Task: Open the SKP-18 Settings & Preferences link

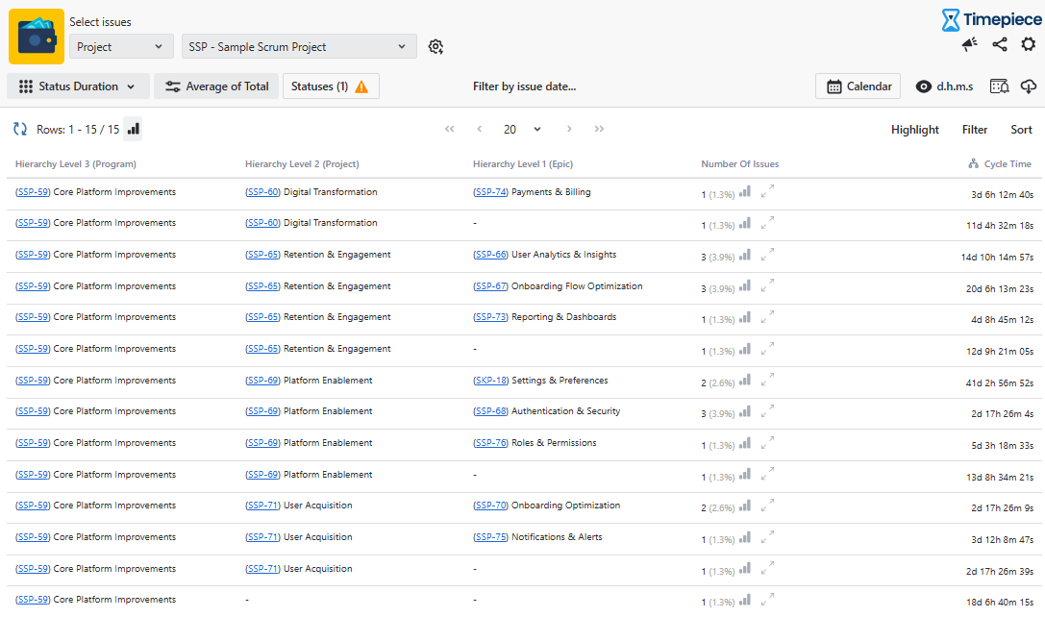Action: coord(490,381)
